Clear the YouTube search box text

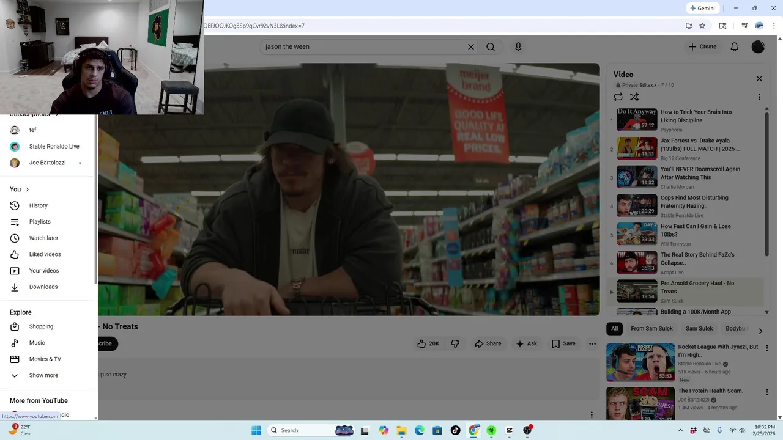pyautogui.click(x=471, y=46)
